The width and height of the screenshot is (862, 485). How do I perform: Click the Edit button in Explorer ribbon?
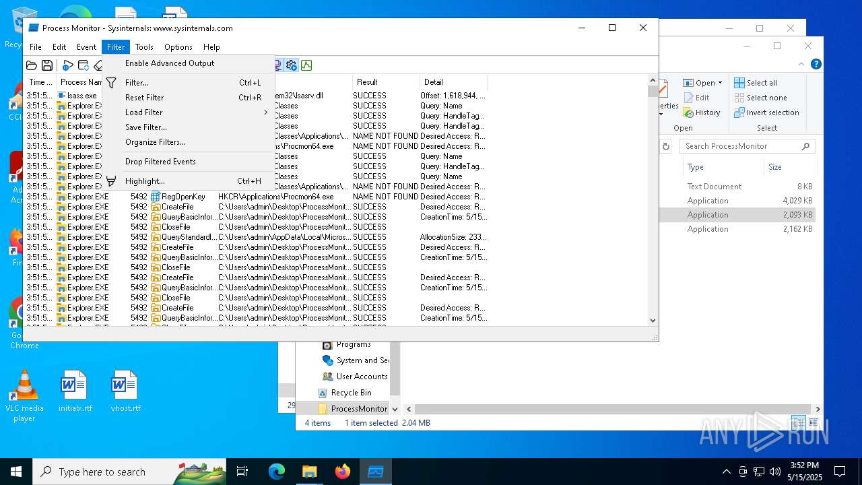tap(696, 98)
